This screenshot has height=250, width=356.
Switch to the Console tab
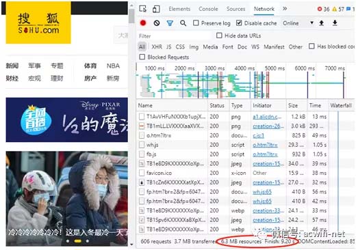coord(208,9)
